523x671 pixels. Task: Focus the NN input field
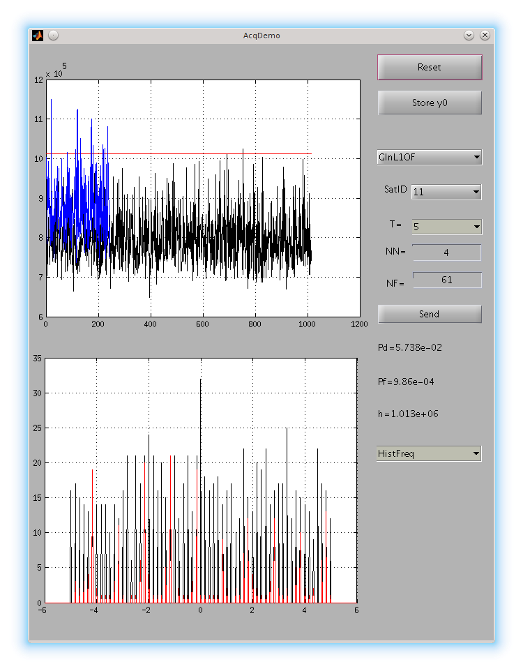pyautogui.click(x=446, y=252)
